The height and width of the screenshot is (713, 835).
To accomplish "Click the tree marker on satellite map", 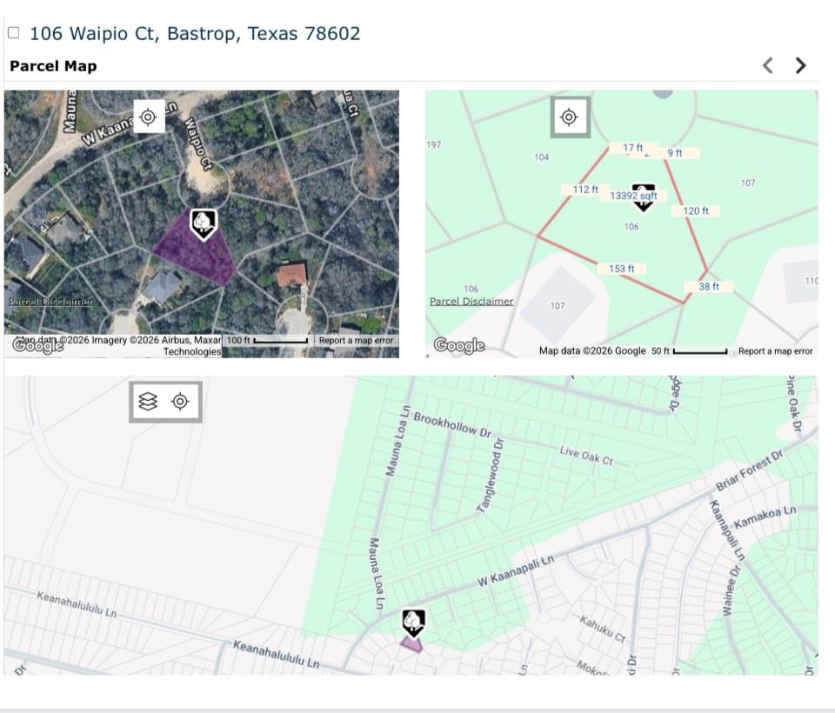I will coord(204,224).
